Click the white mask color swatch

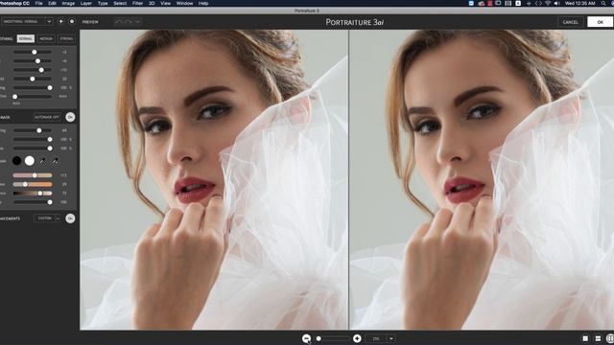(x=30, y=160)
